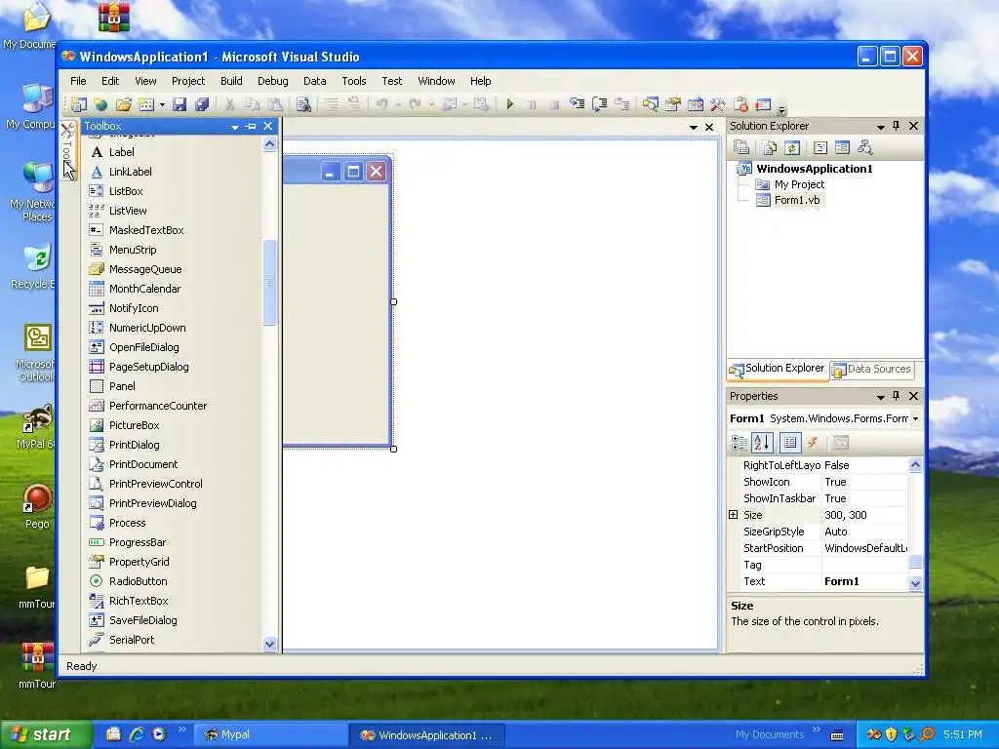Pin toggle on the Solution Explorer panel
Screen dimensions: 999x749
tap(896, 126)
